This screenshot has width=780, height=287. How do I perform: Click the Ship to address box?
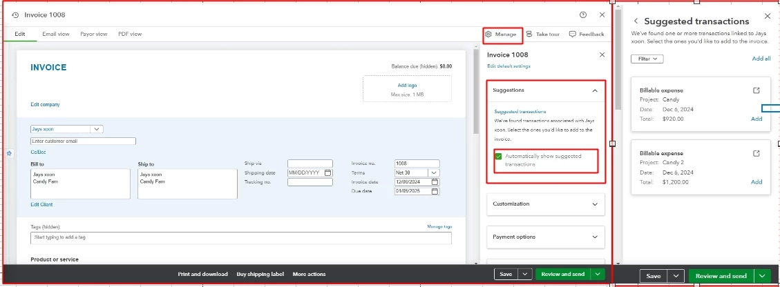tap(187, 184)
